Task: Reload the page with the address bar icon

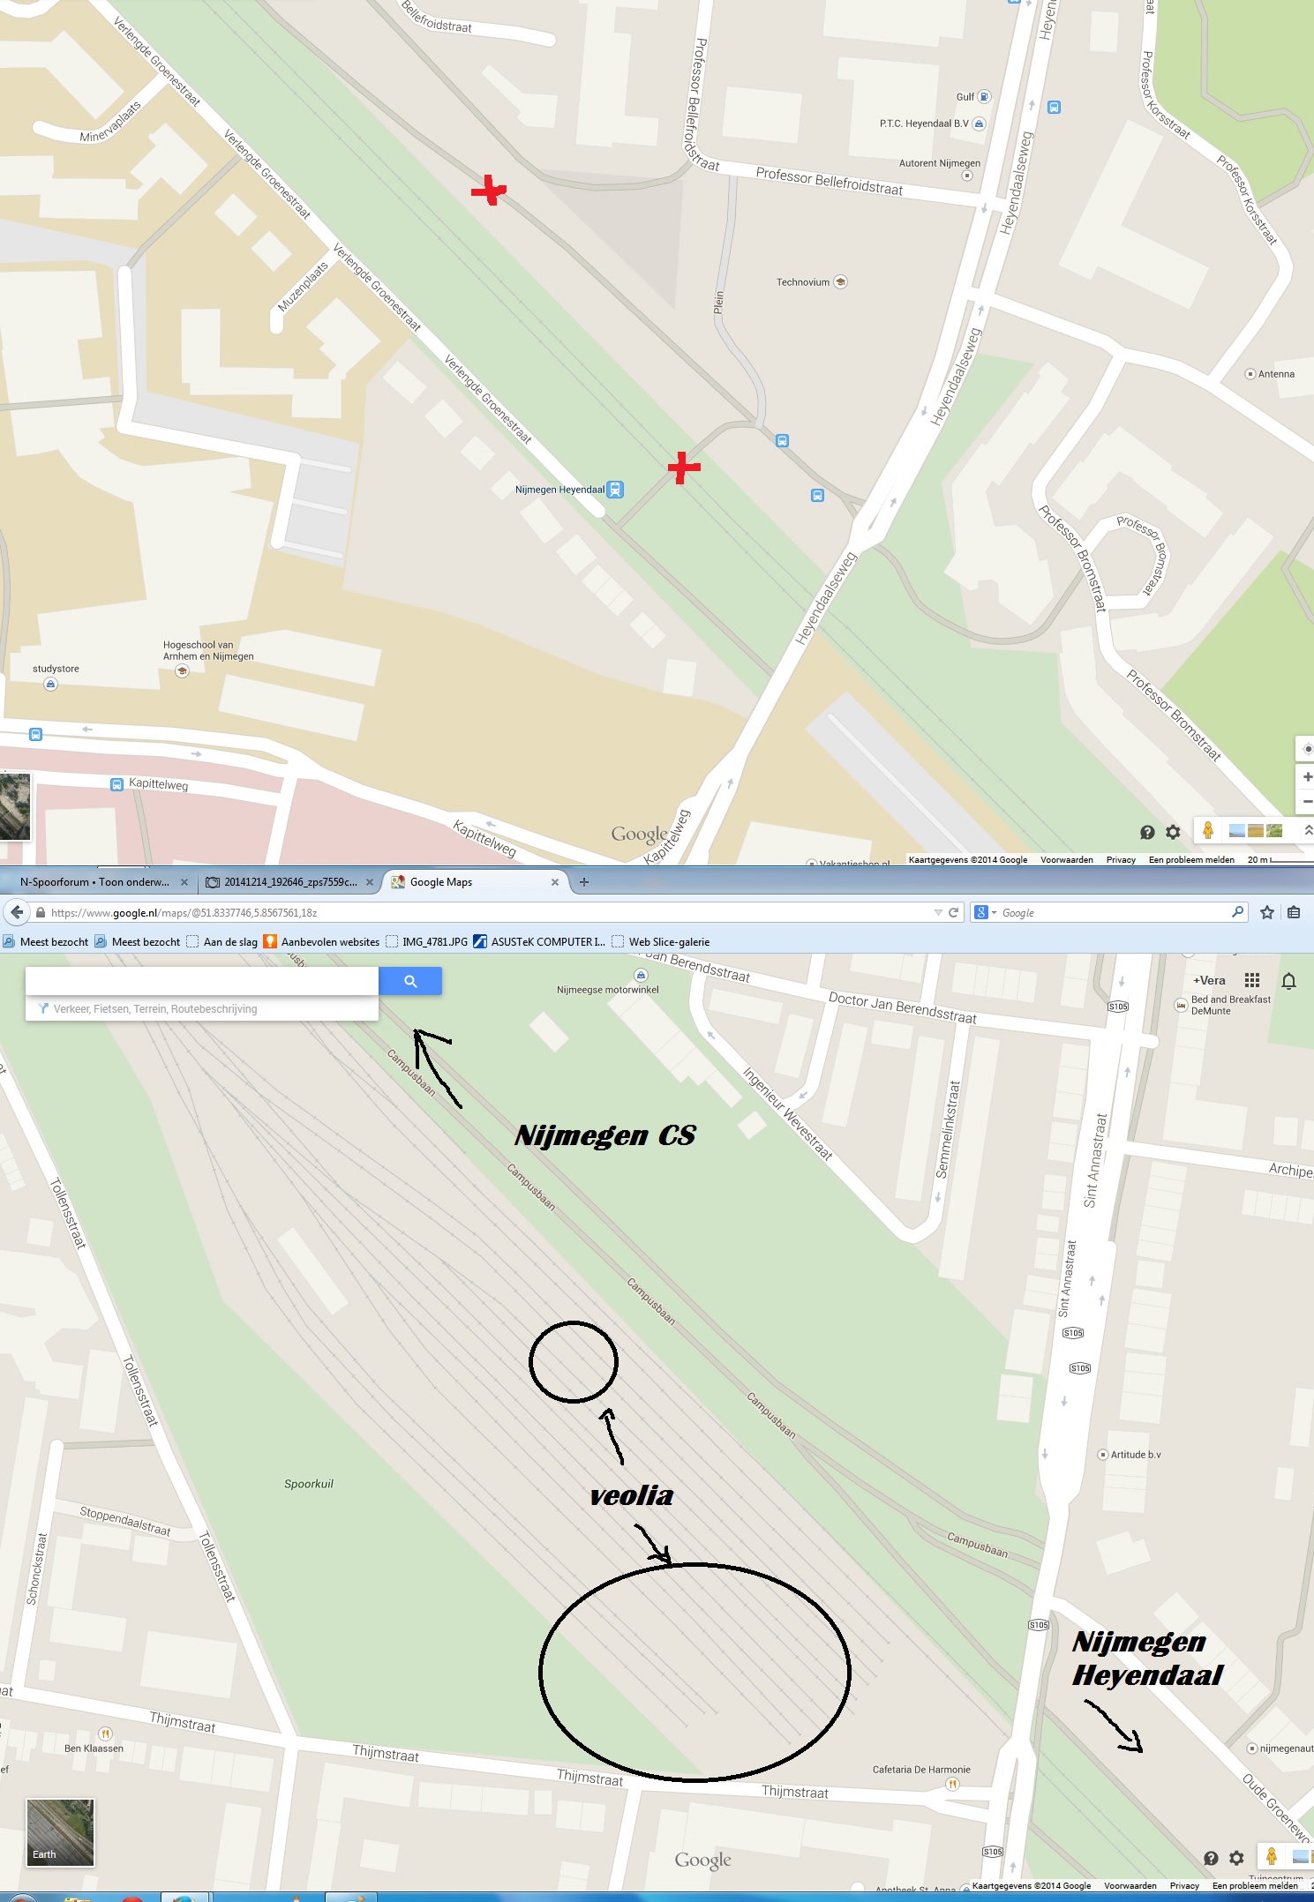Action: coord(953,912)
